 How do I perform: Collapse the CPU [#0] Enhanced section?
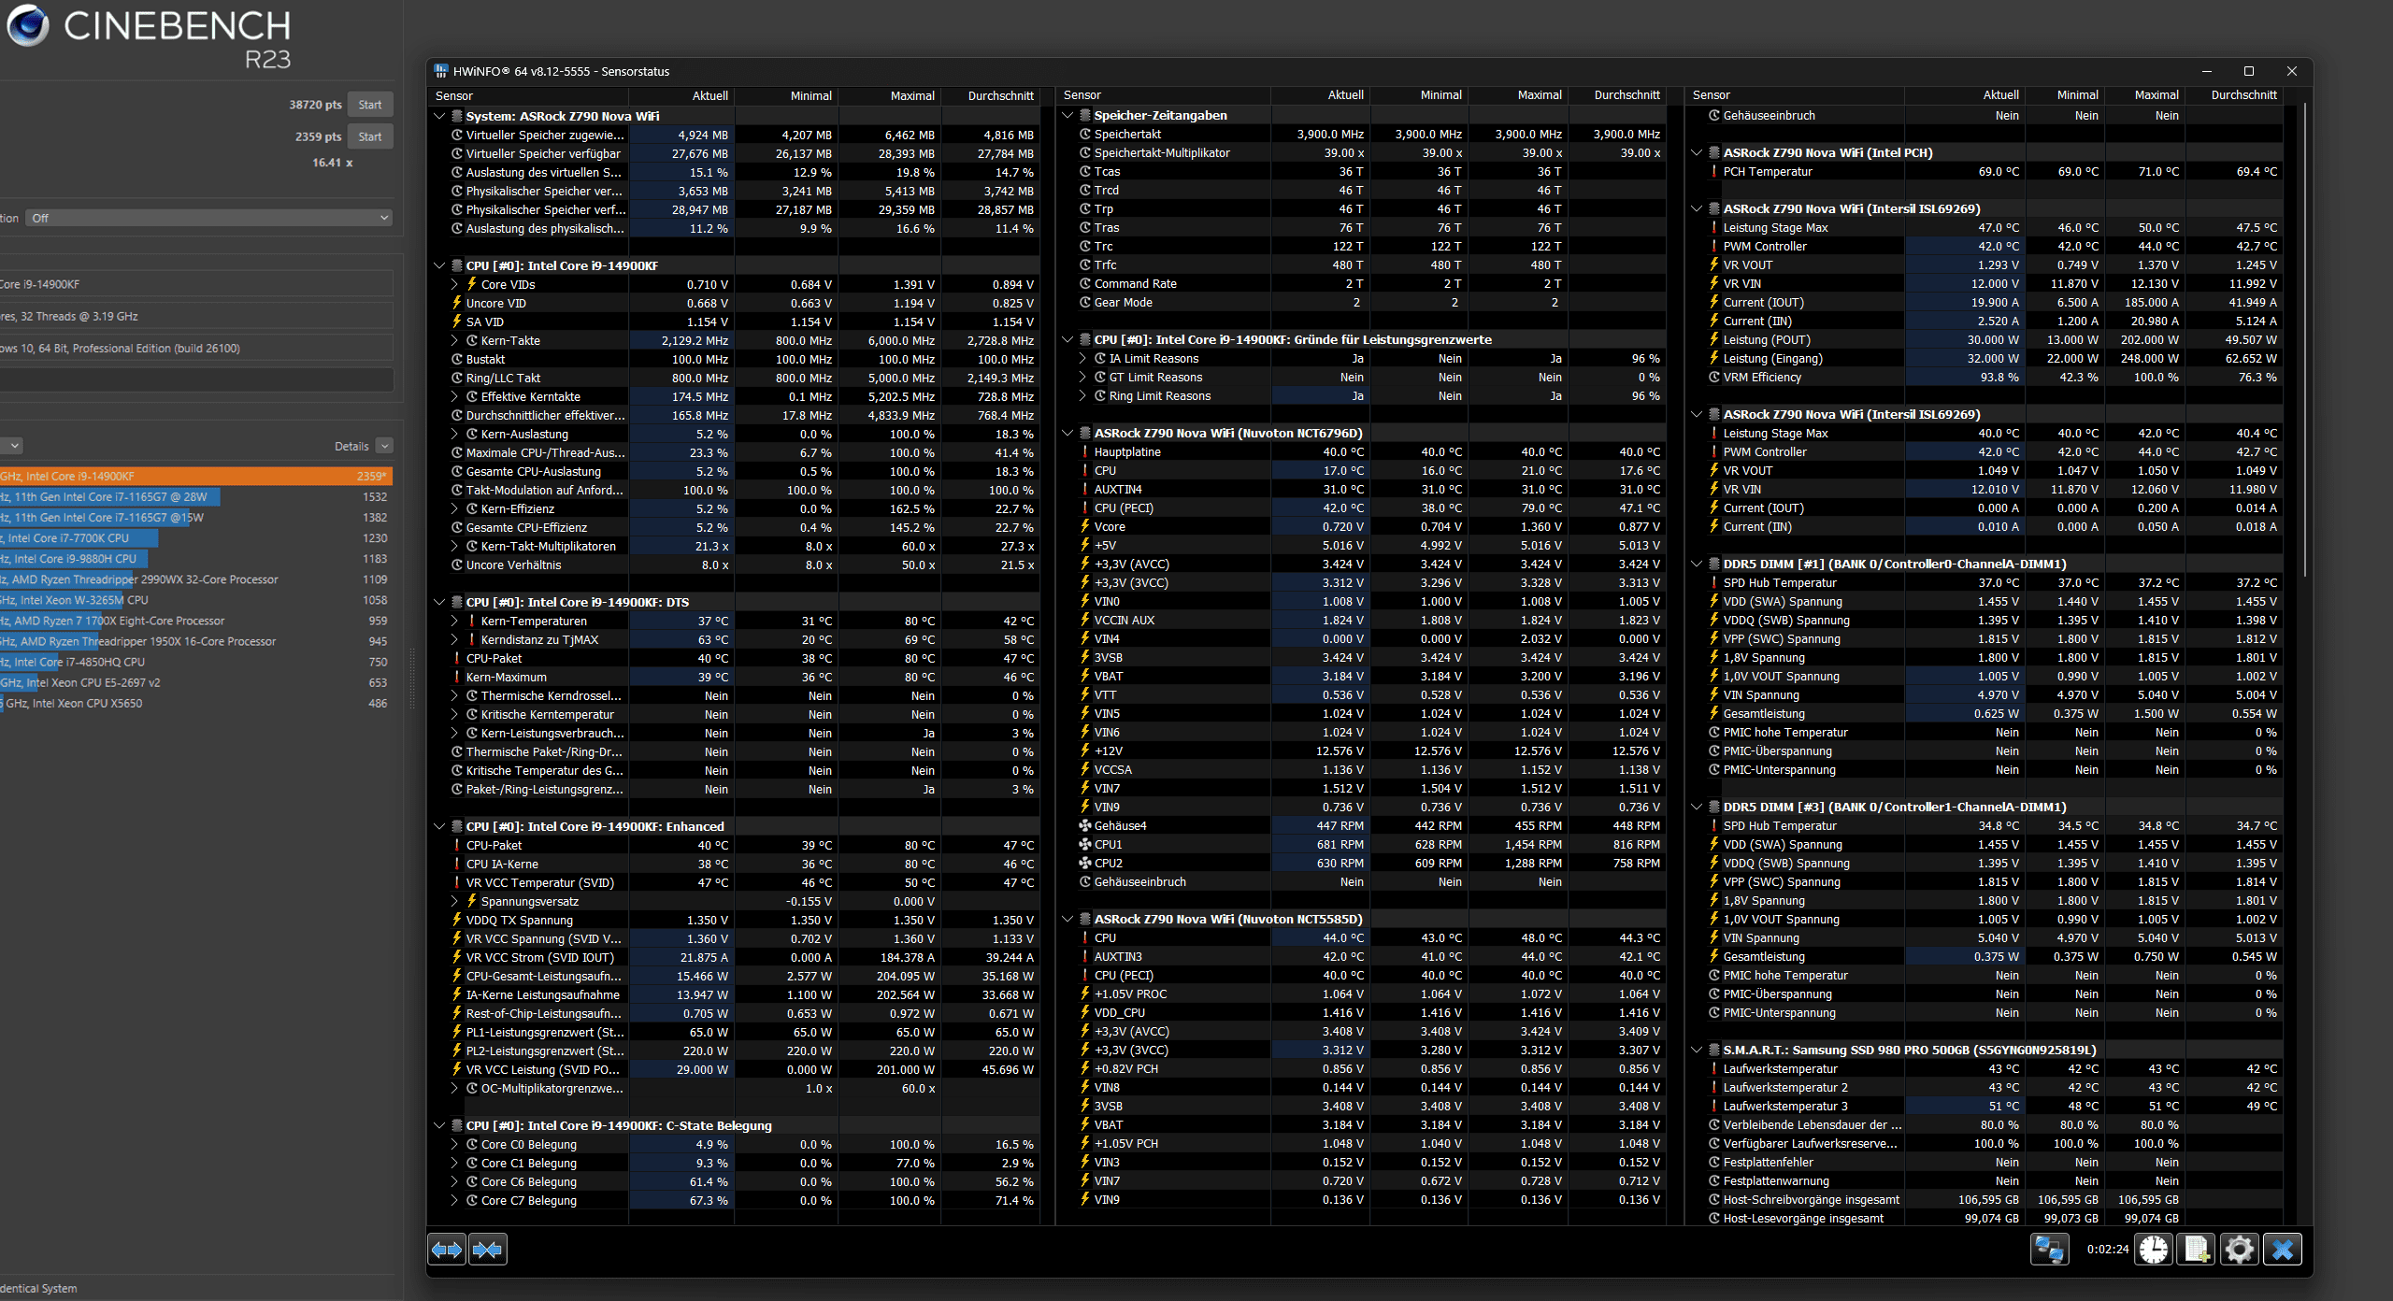point(439,826)
